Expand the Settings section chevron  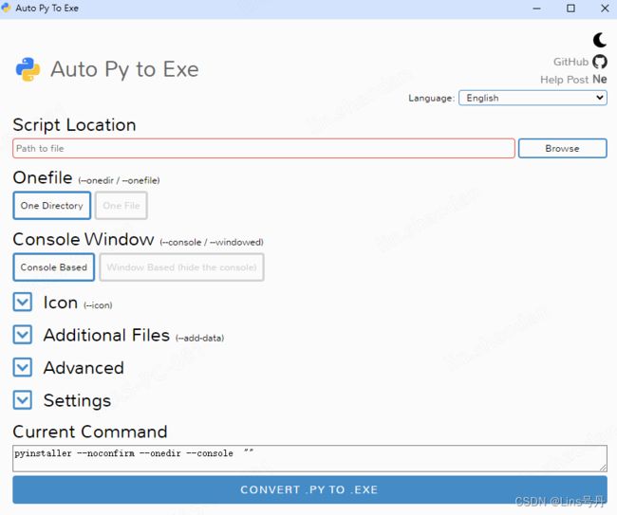point(23,400)
